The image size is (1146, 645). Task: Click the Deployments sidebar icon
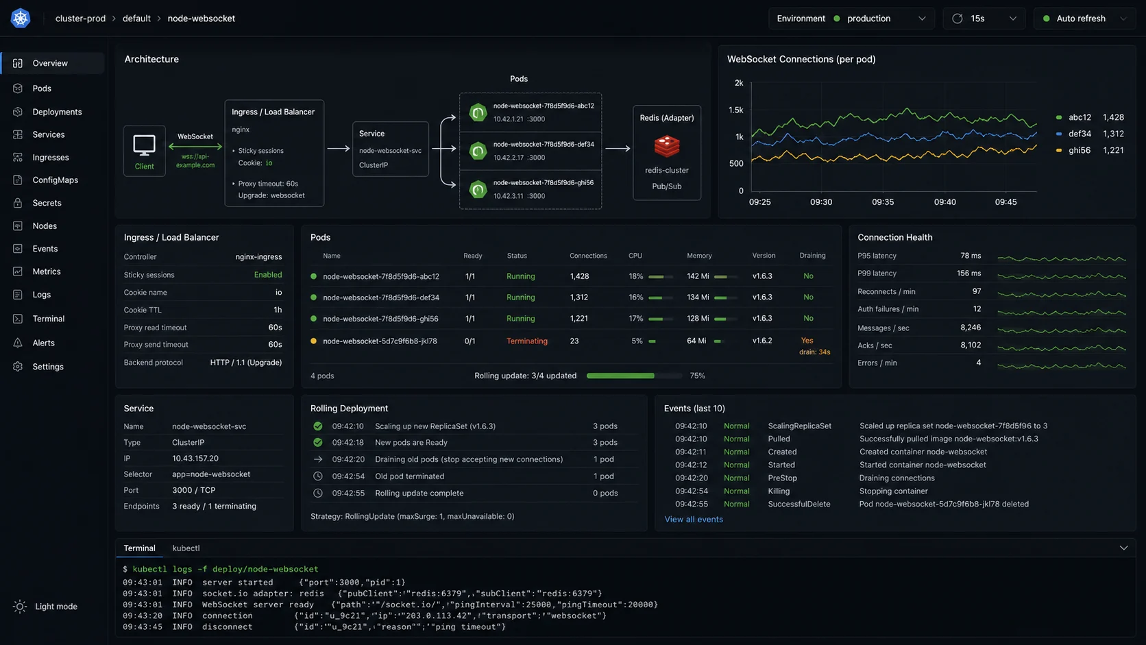pos(18,112)
